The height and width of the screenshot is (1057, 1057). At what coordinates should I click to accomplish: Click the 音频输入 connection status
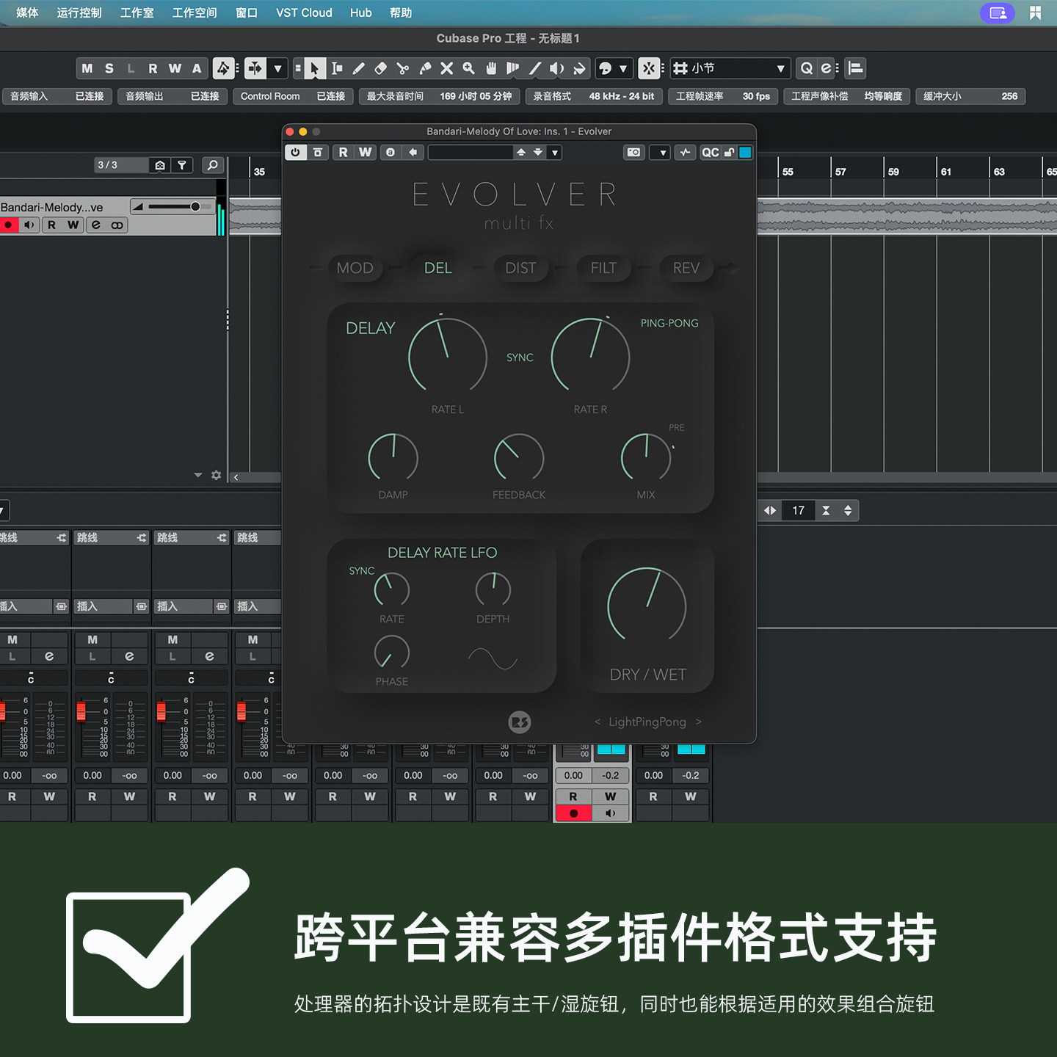57,96
